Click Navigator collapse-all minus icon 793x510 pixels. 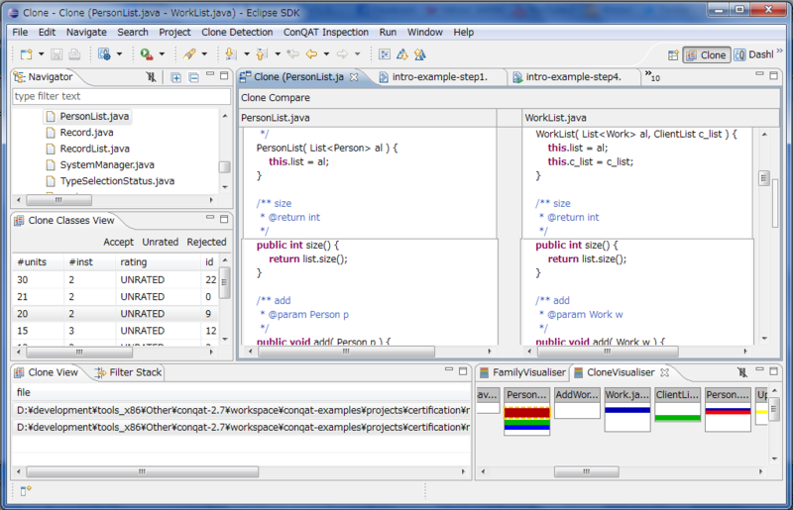pyautogui.click(x=193, y=77)
